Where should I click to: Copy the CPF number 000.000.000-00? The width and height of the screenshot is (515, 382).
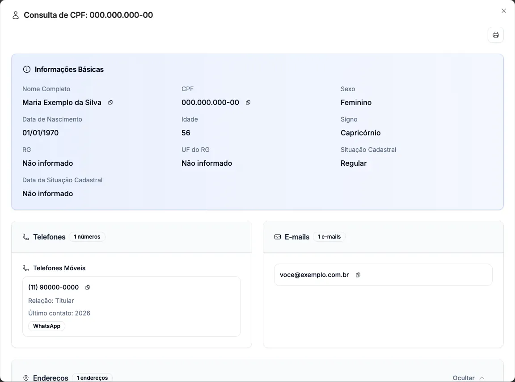click(x=248, y=102)
